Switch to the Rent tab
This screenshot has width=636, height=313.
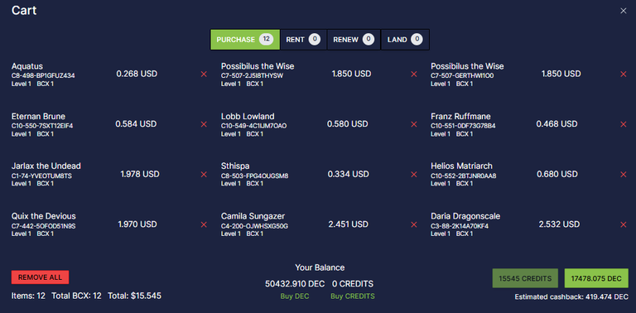(303, 39)
